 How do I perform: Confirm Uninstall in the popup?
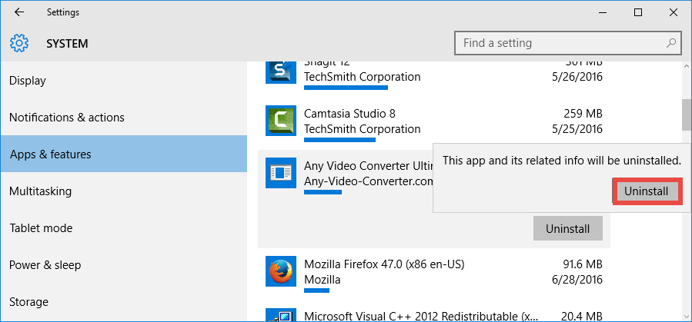(x=647, y=191)
